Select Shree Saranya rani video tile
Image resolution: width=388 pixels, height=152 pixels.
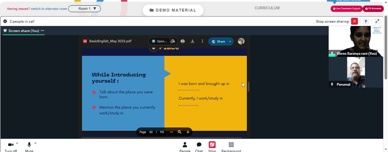point(355,41)
